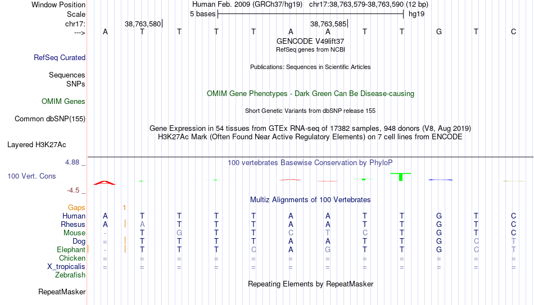Viewport: 534px width, 305px height.
Task: Click base 'G' in the reference sequence row
Action: (439, 32)
